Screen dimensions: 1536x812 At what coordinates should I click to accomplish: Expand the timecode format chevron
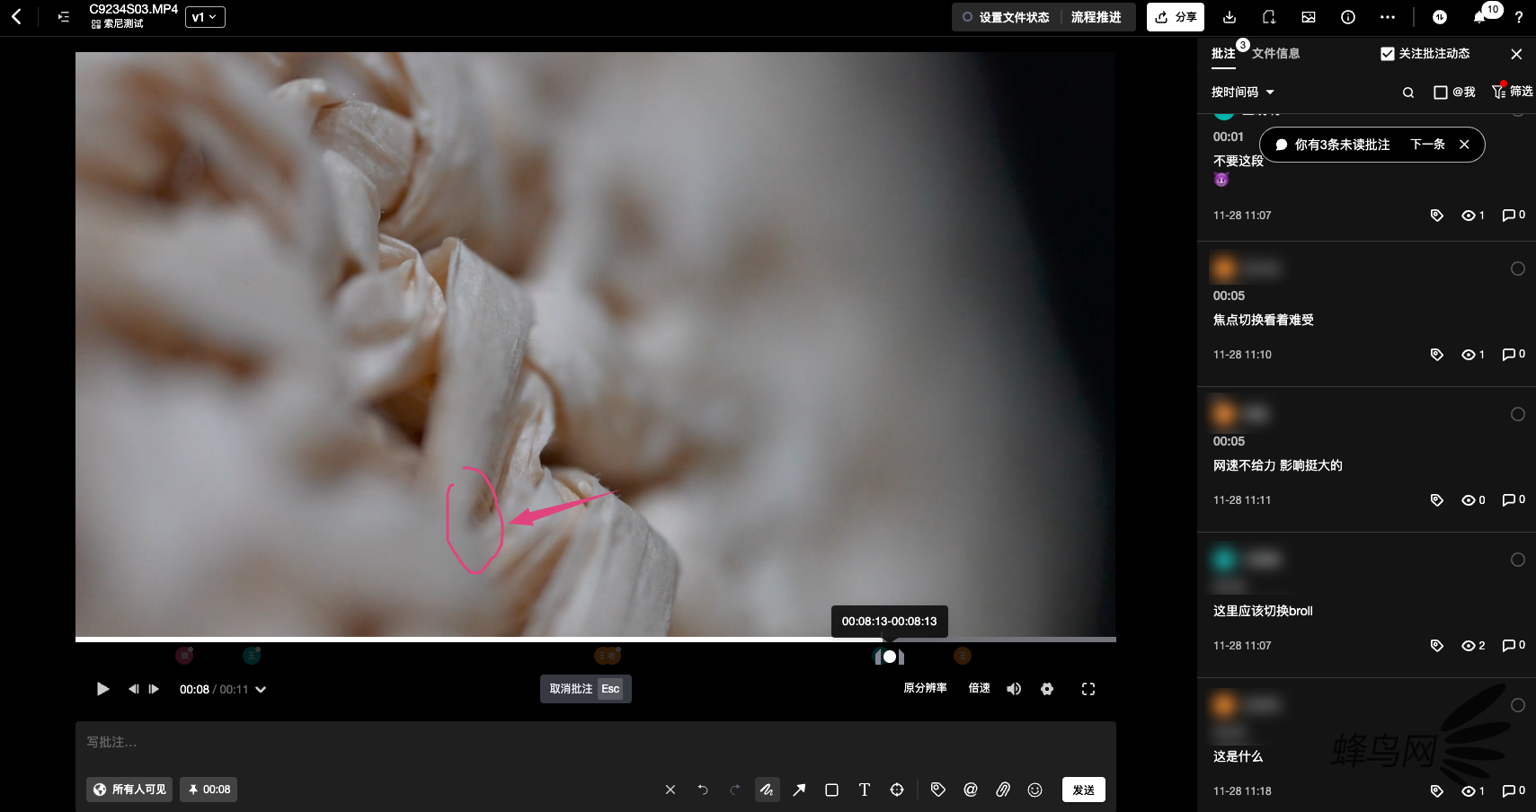[261, 690]
